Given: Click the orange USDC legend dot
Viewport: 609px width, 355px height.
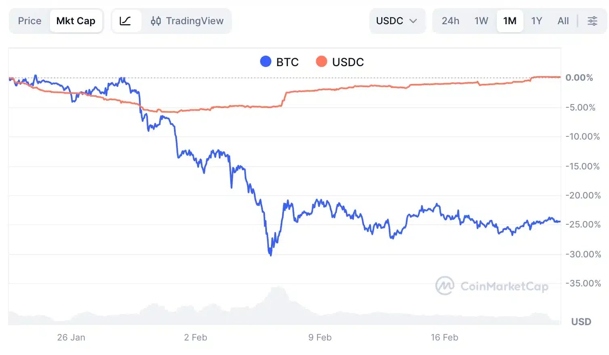Looking at the screenshot, I should (322, 61).
